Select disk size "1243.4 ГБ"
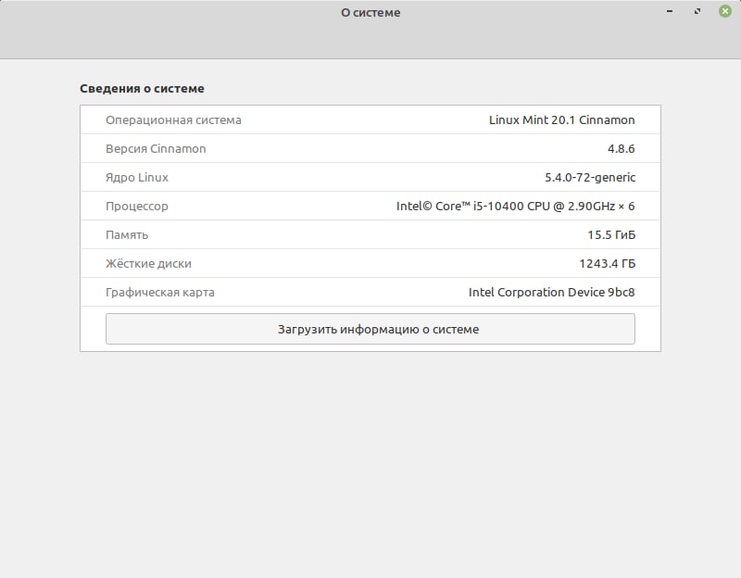The image size is (741, 578). (x=608, y=264)
